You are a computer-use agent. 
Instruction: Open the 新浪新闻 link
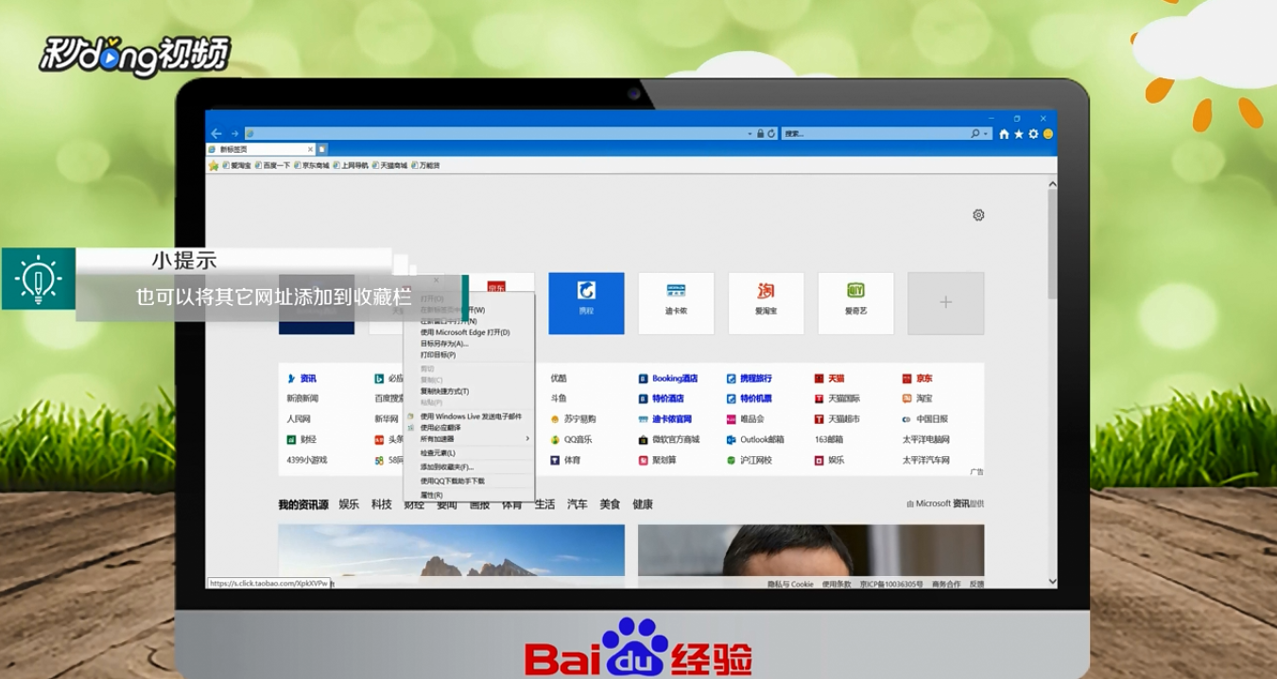coord(302,399)
